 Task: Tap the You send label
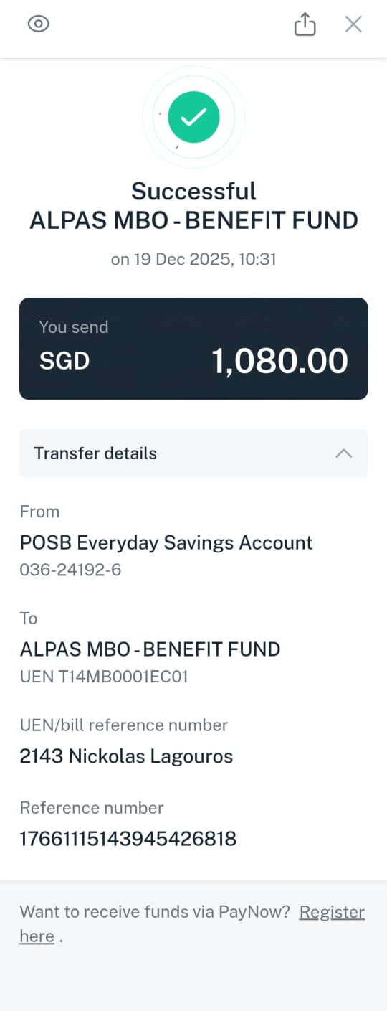[74, 327]
